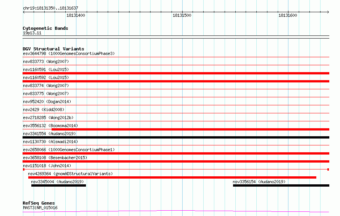
Task: Open the nsv2429 (Kidd2008) variant
Action: tap(44, 110)
